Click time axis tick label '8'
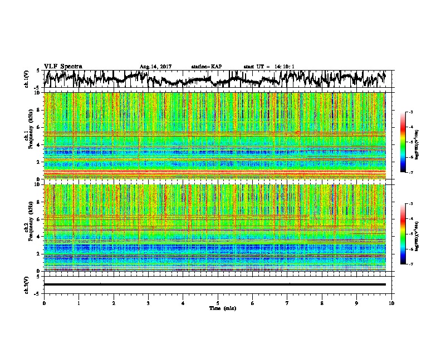441x340 pixels. 322,303
